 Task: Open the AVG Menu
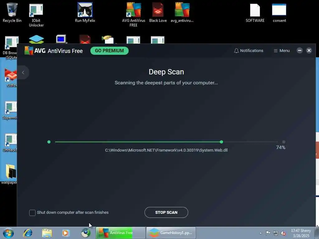pos(282,51)
